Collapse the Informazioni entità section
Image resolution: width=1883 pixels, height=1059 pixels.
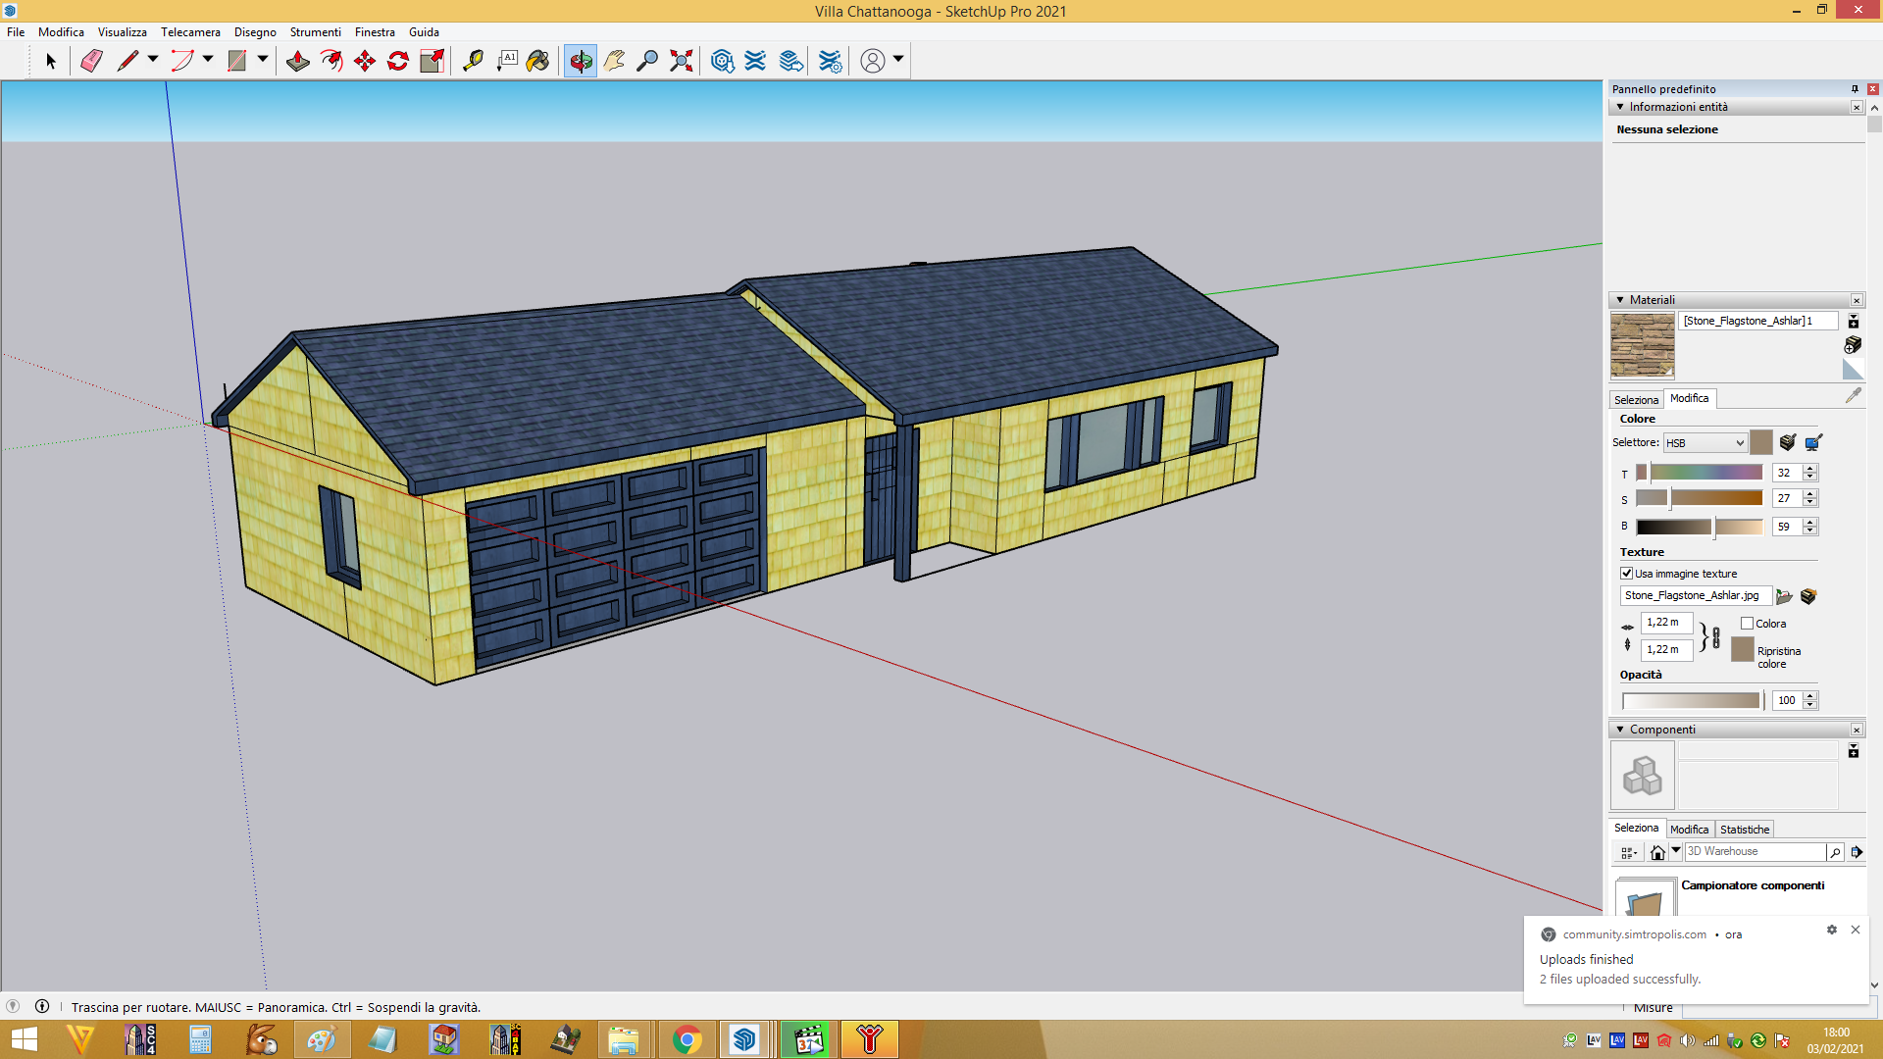pos(1620,107)
